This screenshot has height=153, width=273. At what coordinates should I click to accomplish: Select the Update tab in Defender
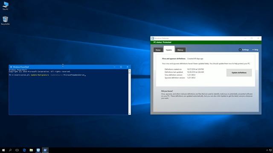[169, 50]
